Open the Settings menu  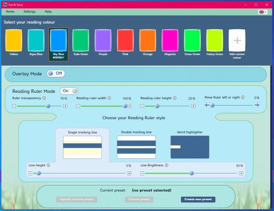pos(29,12)
